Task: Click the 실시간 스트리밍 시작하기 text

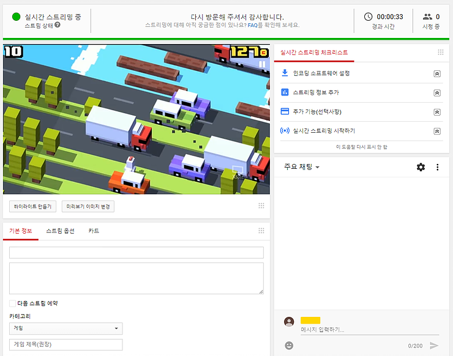Action: point(324,131)
